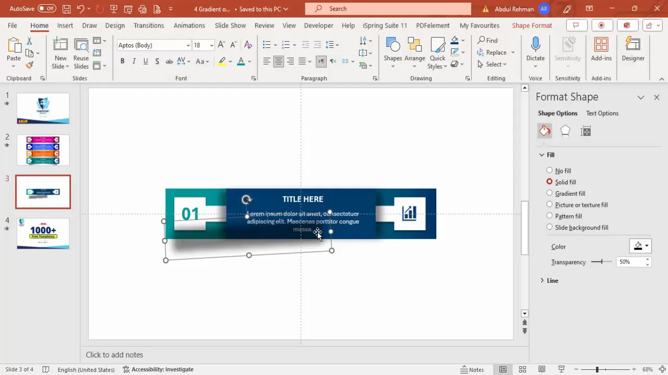Select the Pattern fill option
Viewport: 668px width, 375px height.
click(564, 216)
